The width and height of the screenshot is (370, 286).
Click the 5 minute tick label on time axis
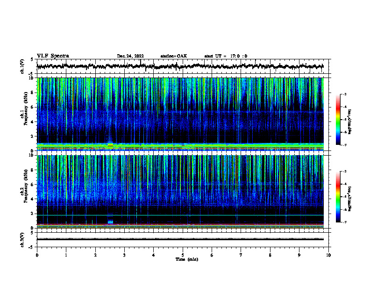pyautogui.click(x=183, y=255)
